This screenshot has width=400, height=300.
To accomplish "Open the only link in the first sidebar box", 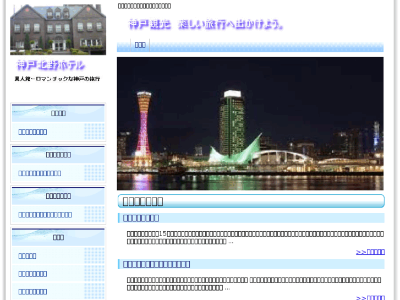I will (x=32, y=132).
